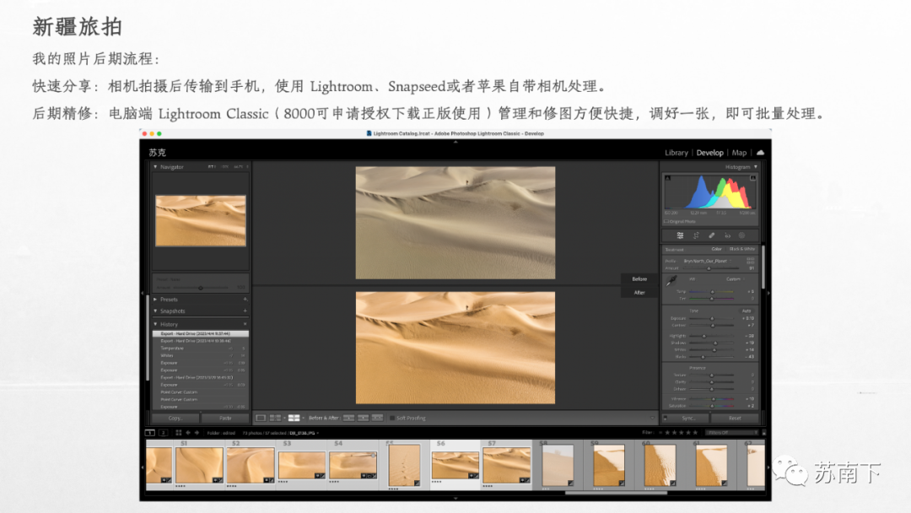
Task: Adjust the Highlights slider
Action: 704,336
